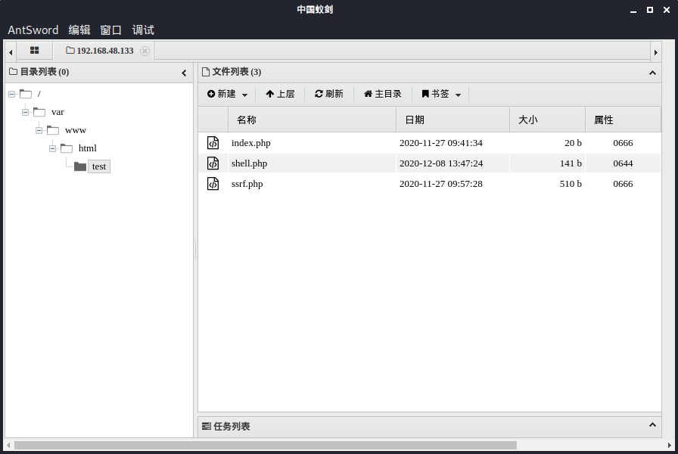The width and height of the screenshot is (678, 454).
Task: Expand the 任务列表 panel chevron
Action: [652, 425]
